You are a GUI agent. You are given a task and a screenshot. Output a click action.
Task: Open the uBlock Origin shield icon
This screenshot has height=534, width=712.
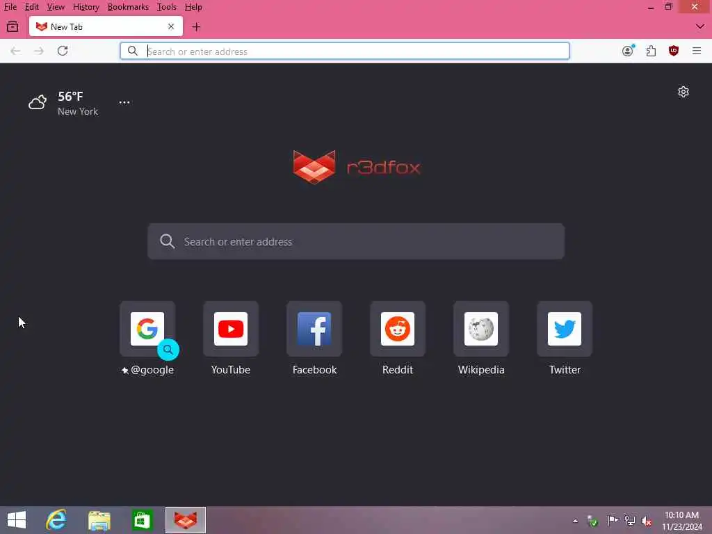click(673, 50)
